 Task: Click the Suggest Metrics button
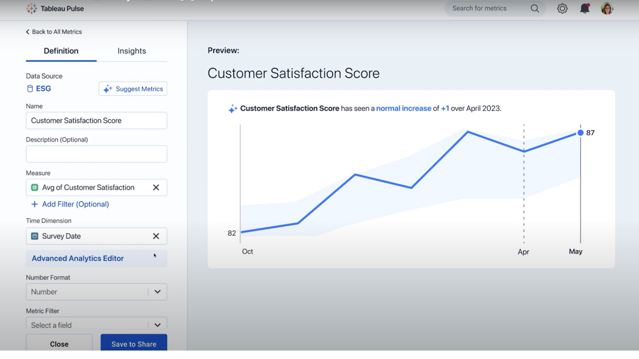point(133,89)
